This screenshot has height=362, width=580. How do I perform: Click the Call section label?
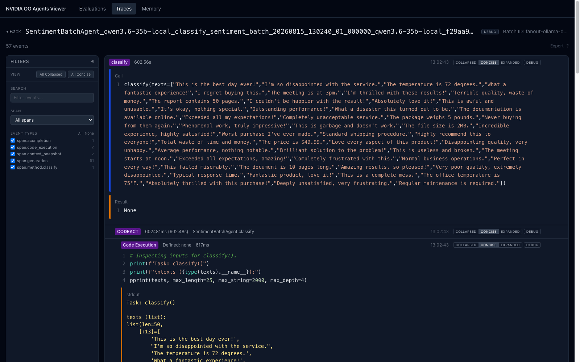119,76
